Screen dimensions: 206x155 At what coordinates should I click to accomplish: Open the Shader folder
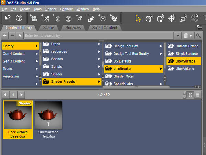[x=72, y=74]
